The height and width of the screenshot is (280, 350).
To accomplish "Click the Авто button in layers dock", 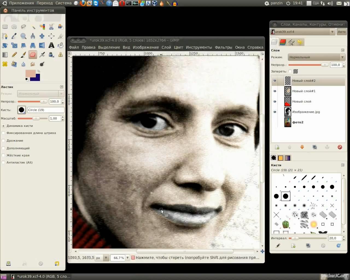I will (x=342, y=32).
